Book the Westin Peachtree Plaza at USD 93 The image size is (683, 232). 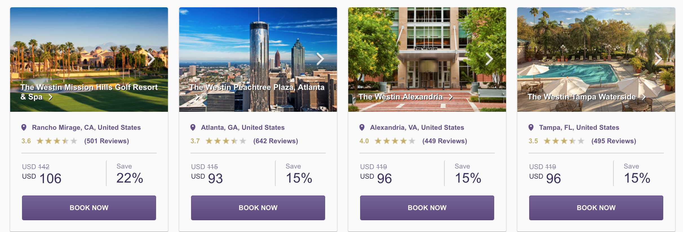click(x=258, y=208)
